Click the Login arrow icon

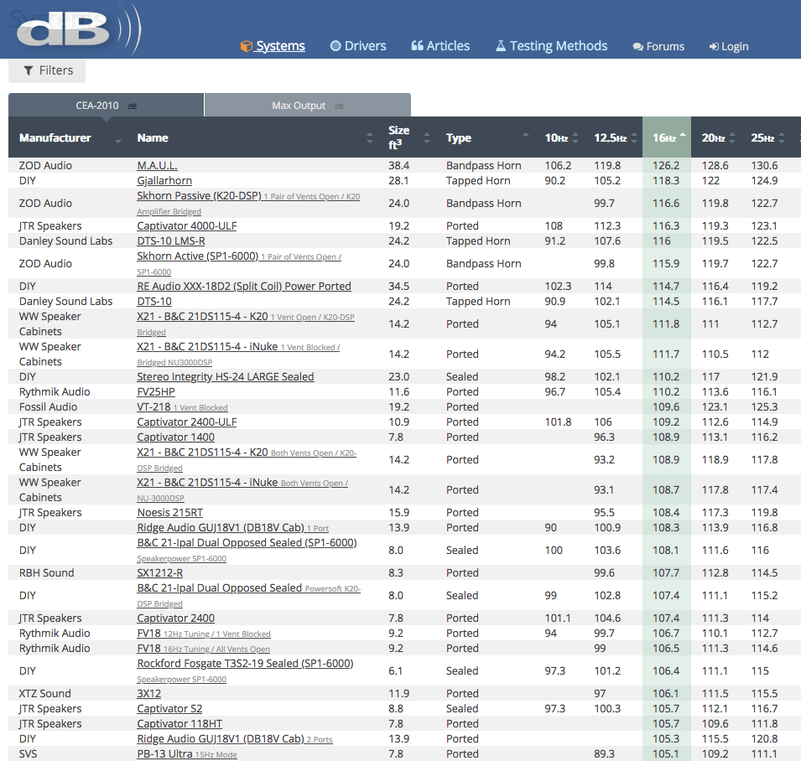coord(714,47)
